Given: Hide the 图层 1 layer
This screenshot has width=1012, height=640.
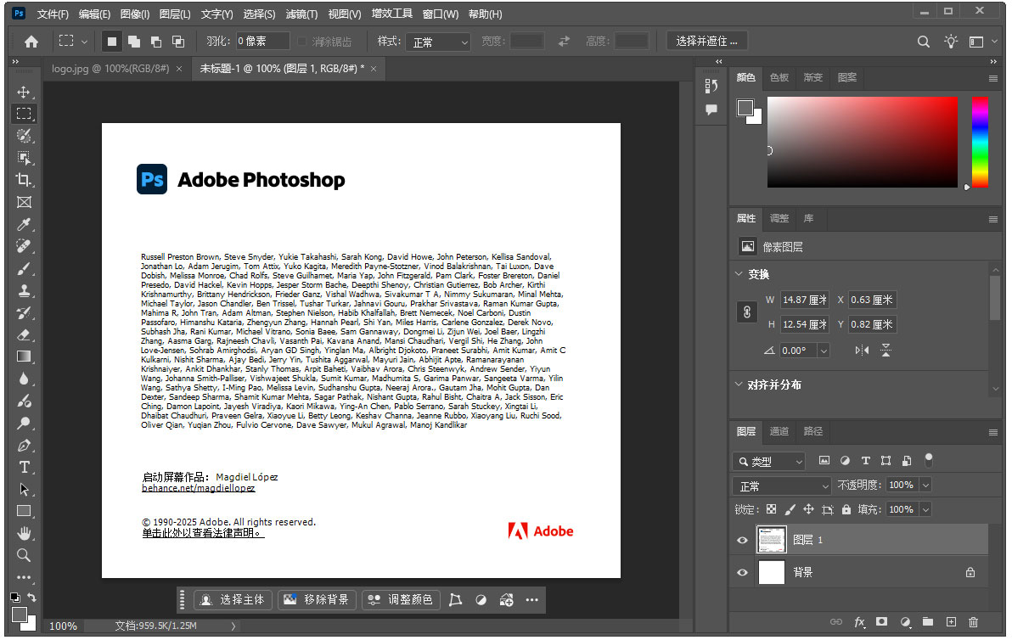Looking at the screenshot, I should [x=742, y=540].
